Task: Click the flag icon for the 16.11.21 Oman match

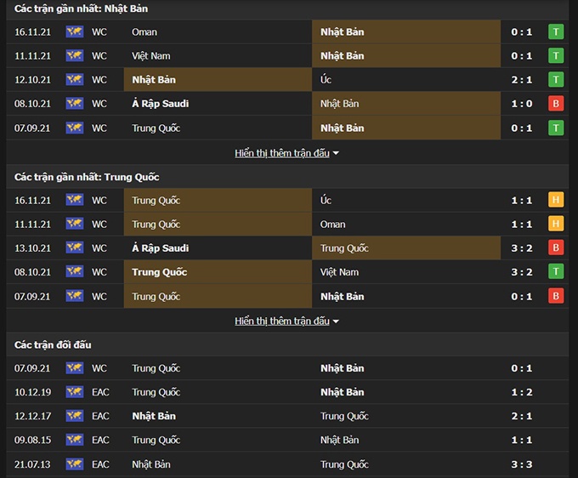Action: (74, 32)
